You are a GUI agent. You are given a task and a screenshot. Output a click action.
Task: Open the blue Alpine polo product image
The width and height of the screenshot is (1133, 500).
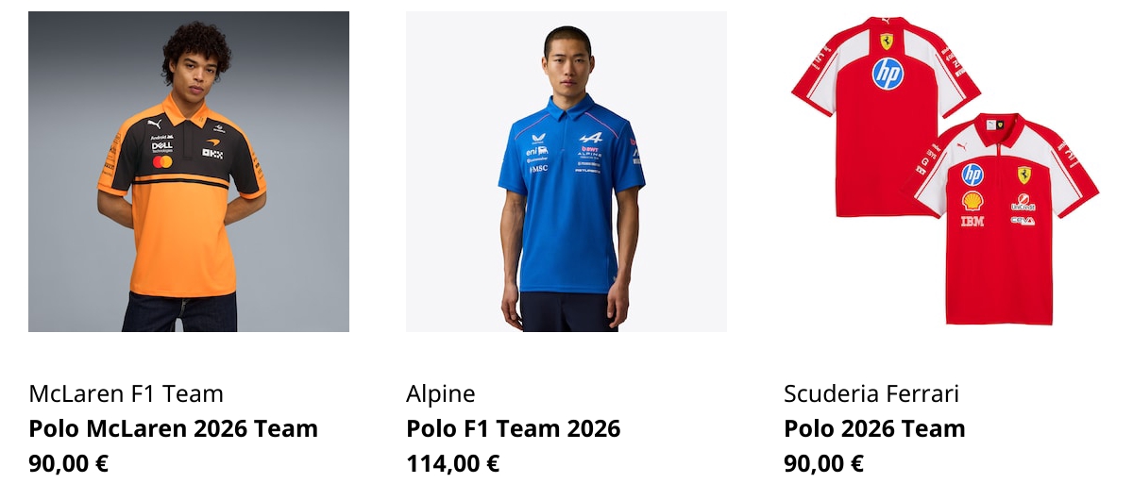coord(566,172)
